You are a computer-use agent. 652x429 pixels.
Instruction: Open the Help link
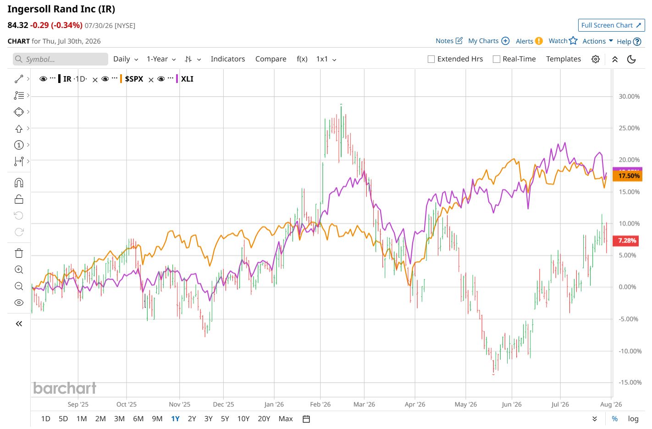pyautogui.click(x=629, y=41)
